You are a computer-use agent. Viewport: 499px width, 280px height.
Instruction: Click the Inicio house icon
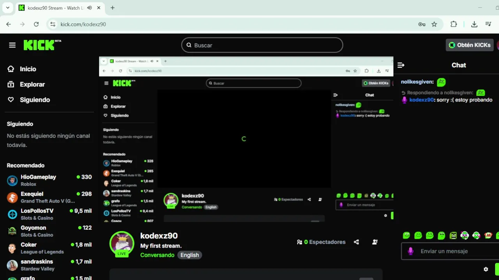(x=11, y=69)
